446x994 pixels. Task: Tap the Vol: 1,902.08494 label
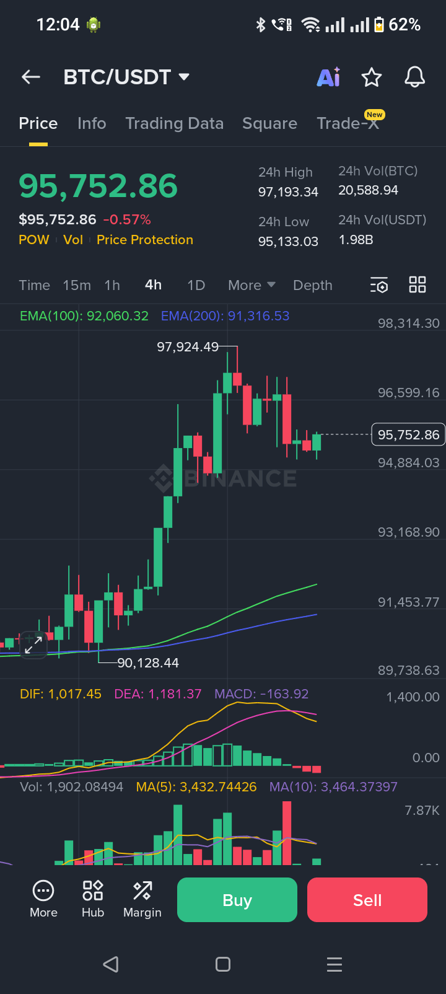tap(72, 787)
